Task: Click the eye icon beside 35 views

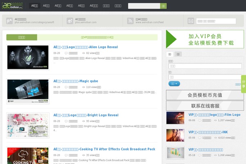Action: [x=84, y=155]
